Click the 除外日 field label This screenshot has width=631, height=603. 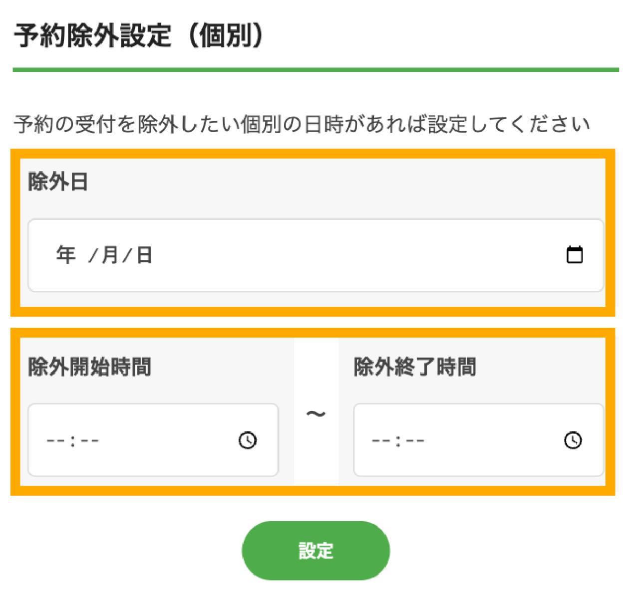58,182
